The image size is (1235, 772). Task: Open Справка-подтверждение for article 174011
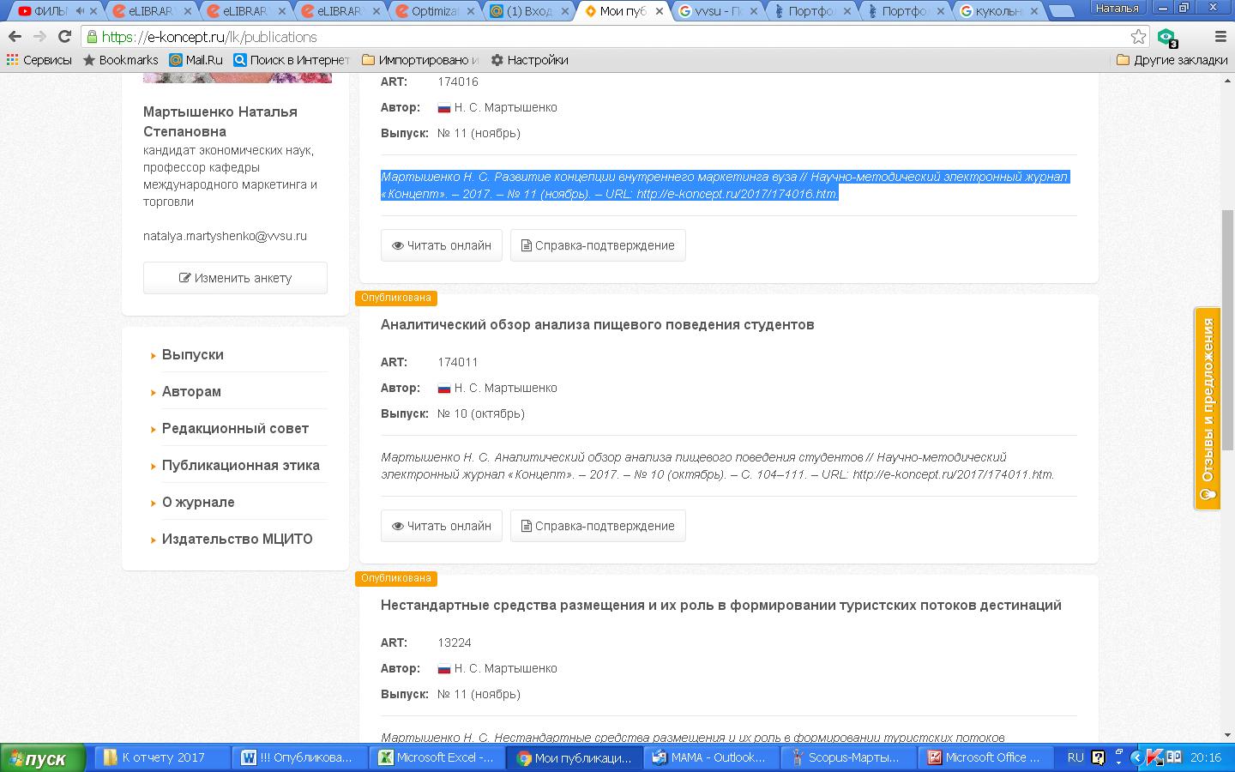tap(598, 526)
